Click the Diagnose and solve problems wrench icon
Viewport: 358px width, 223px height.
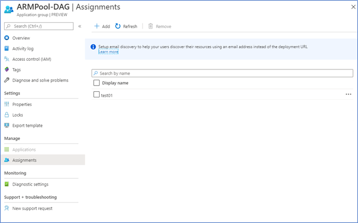tap(7, 80)
